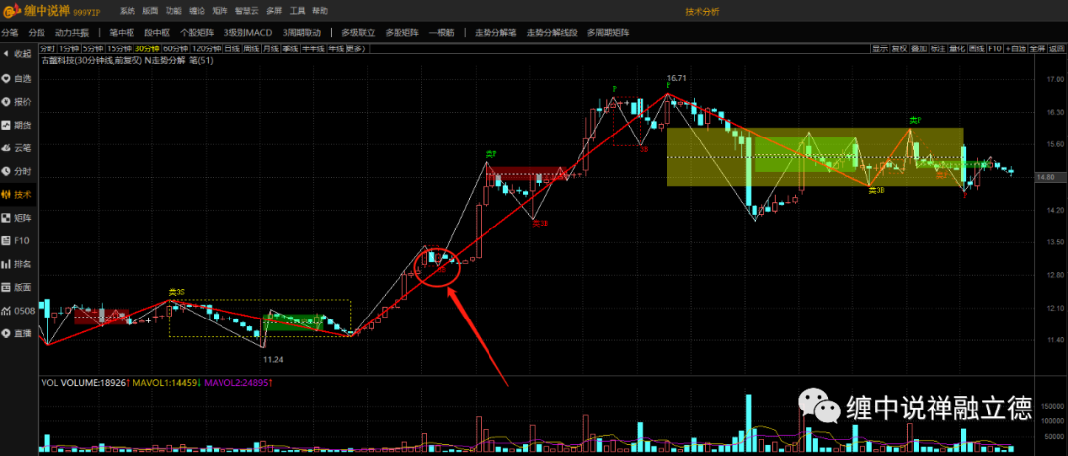Click the 叠加 overlay button
This screenshot has height=456, width=1068.
(x=919, y=48)
